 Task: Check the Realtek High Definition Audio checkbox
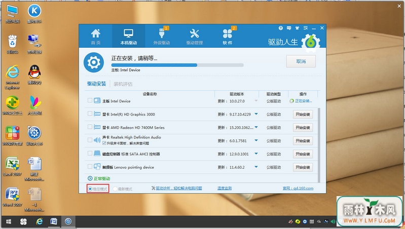[x=90, y=140]
